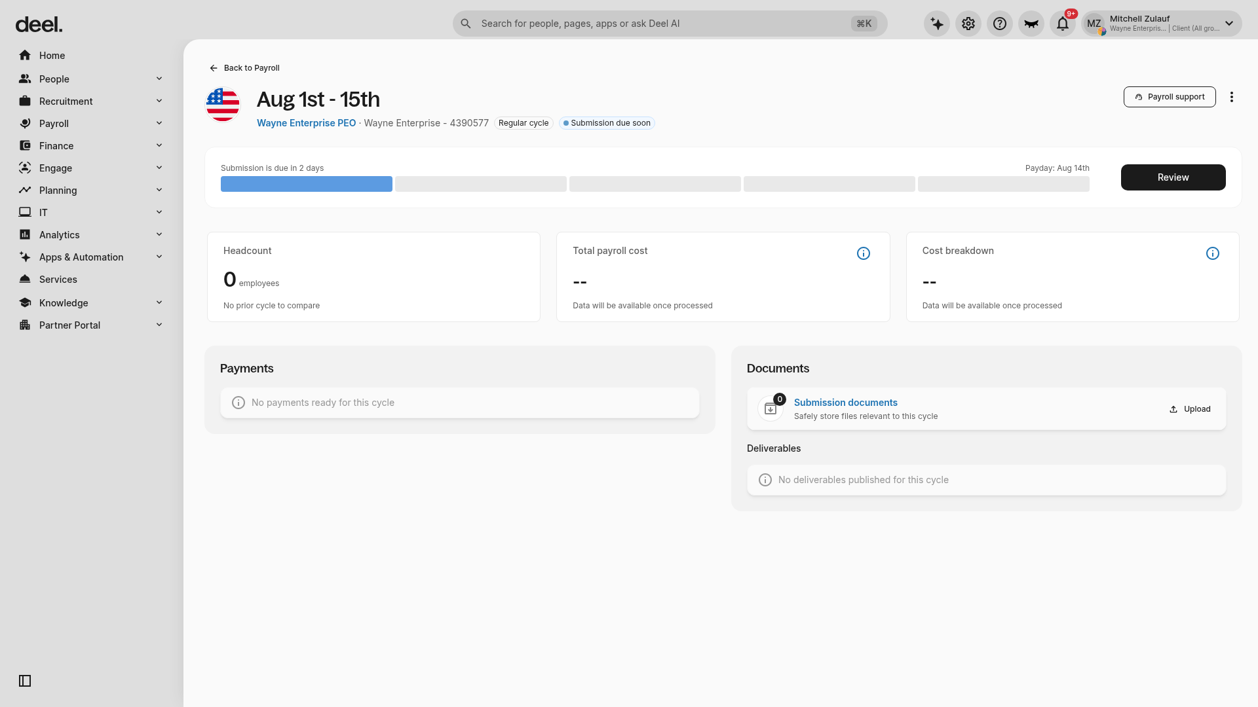Viewport: 1258px width, 707px height.
Task: Open the Services sidebar item
Action: (x=92, y=280)
